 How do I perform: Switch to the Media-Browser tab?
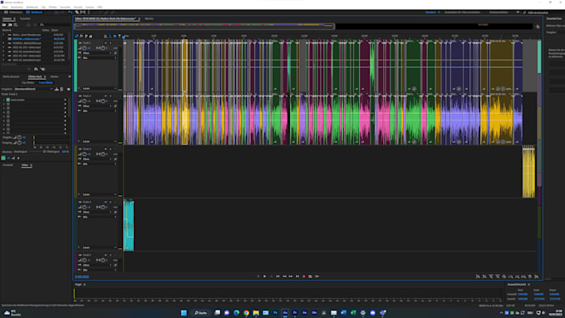11,76
